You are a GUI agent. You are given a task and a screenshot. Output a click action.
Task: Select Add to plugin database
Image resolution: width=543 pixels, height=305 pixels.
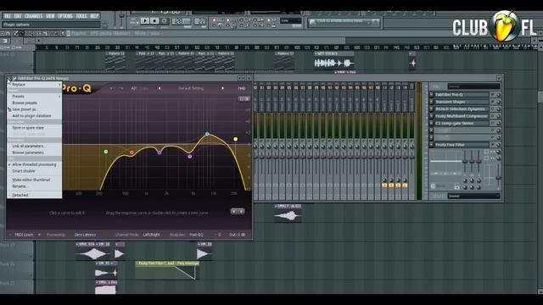pyautogui.click(x=34, y=116)
